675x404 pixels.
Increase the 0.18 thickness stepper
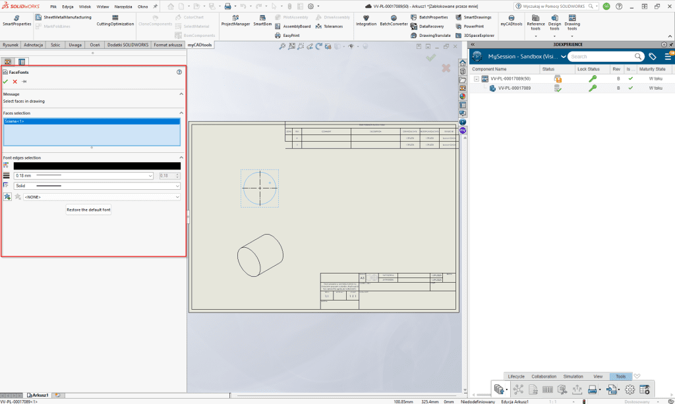[177, 174]
